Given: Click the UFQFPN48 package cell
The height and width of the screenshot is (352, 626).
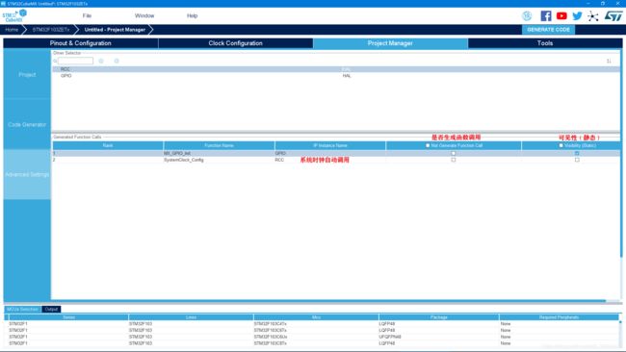Looking at the screenshot, I should coord(390,337).
